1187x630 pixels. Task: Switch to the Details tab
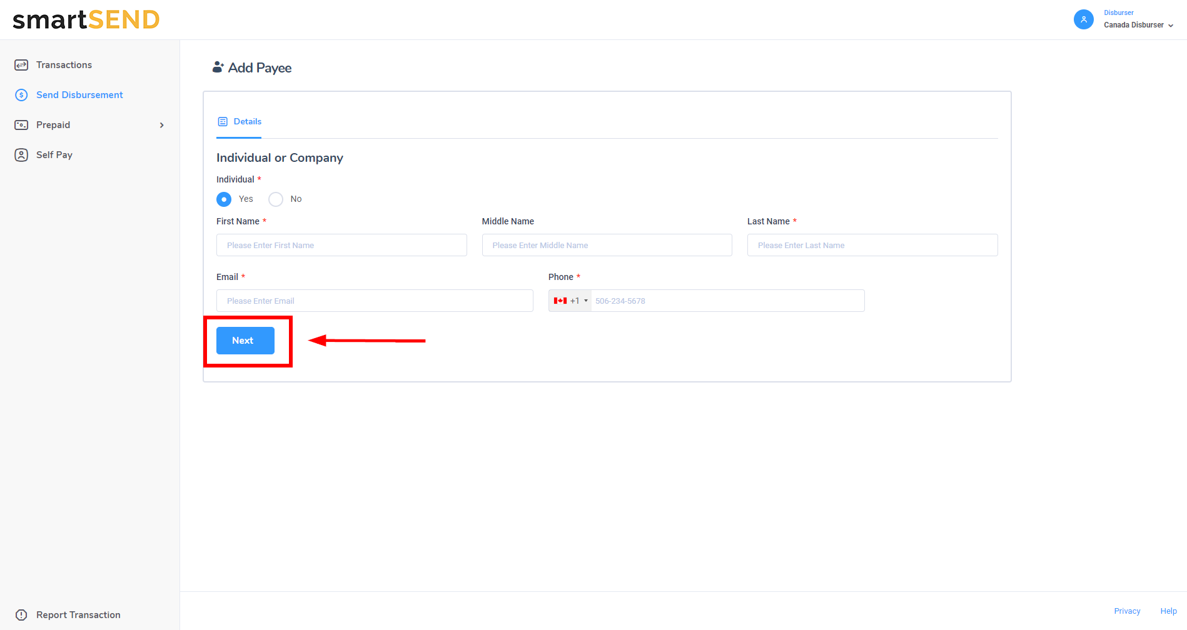(247, 122)
